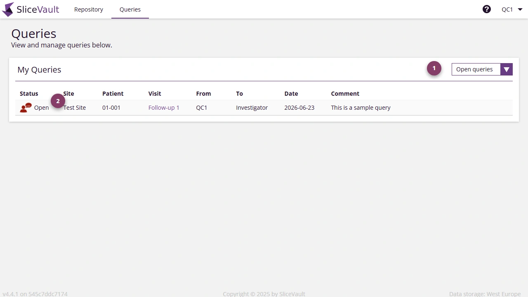Viewport: 528px width, 297px height.
Task: Click the date 2026-06-23 cell
Action: (299, 108)
